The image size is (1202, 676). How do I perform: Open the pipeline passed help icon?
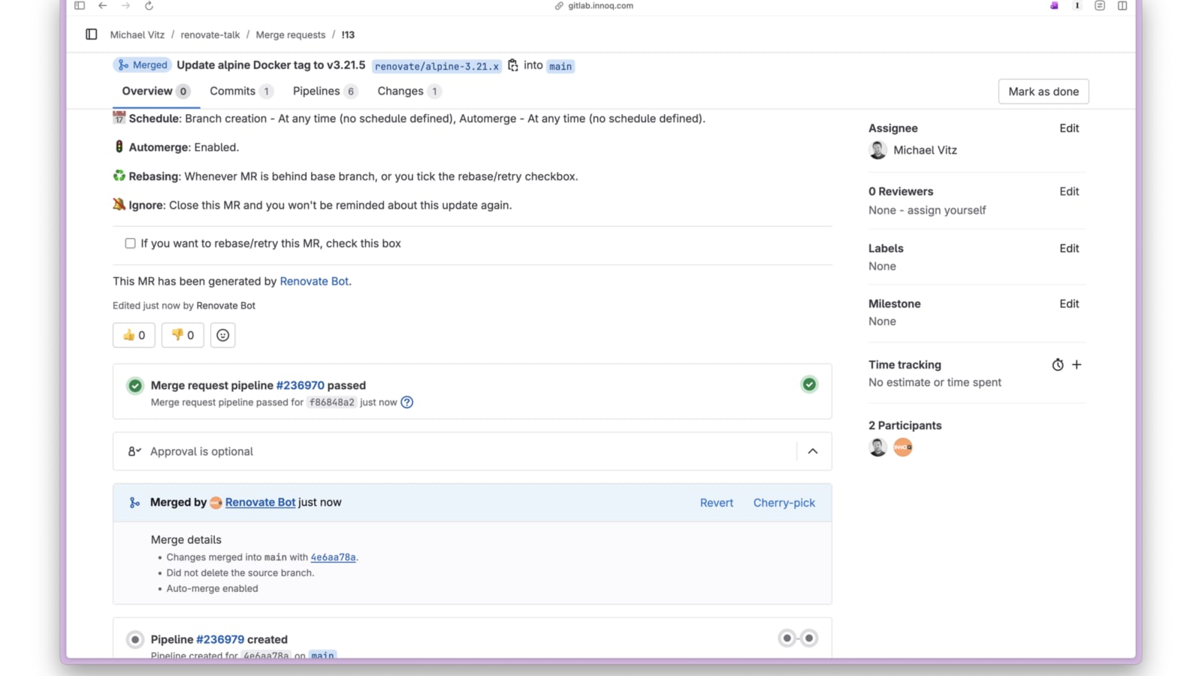[x=407, y=403]
